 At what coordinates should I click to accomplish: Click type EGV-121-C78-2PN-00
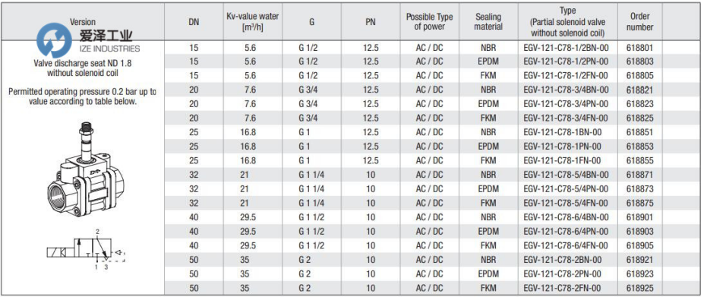(x=562, y=273)
